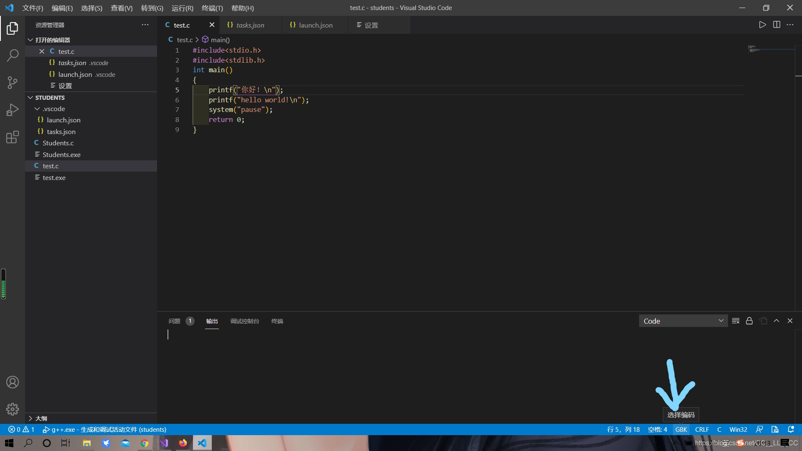Open the Go menu
The height and width of the screenshot is (451, 802).
point(152,8)
